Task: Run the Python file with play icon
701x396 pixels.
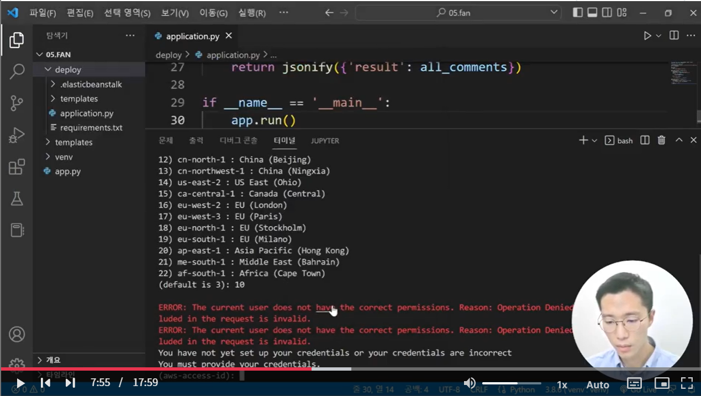Action: (647, 36)
